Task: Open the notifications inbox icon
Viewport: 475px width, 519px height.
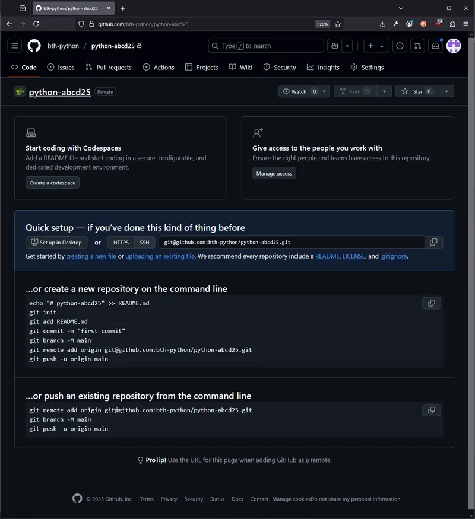Action: (x=436, y=46)
